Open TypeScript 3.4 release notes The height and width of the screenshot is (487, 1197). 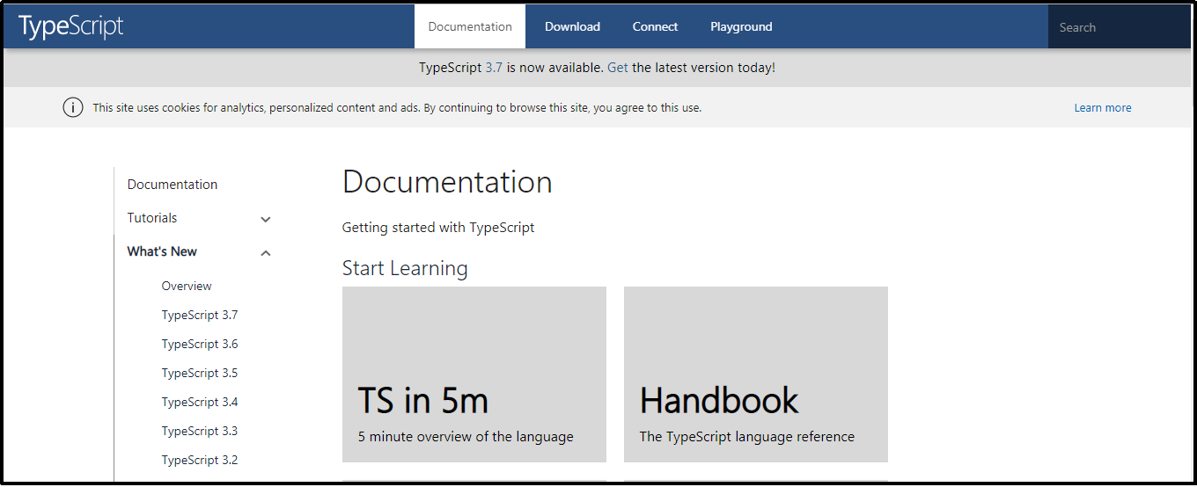tap(200, 402)
